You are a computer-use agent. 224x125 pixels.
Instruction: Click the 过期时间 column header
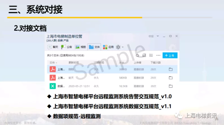[x=99, y=62]
